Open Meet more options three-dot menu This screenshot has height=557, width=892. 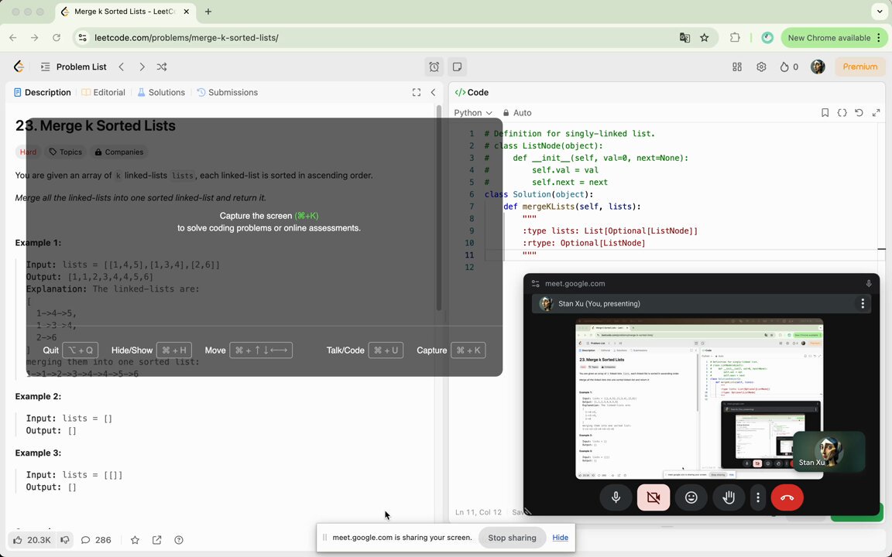[x=758, y=497]
